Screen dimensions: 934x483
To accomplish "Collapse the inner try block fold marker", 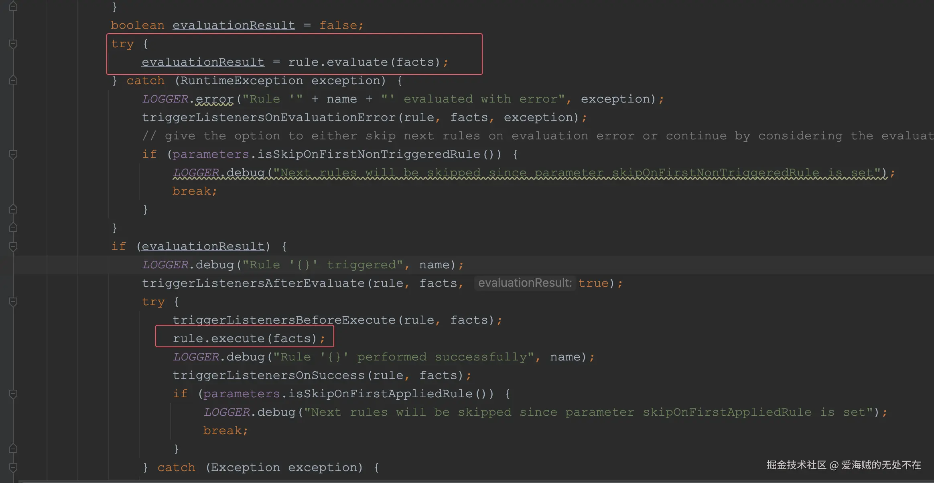I will click(13, 302).
